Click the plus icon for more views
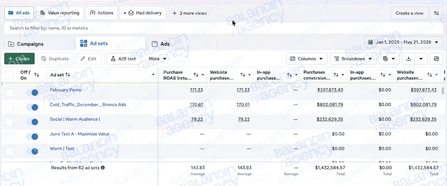447x186 pixels. pyautogui.click(x=174, y=13)
